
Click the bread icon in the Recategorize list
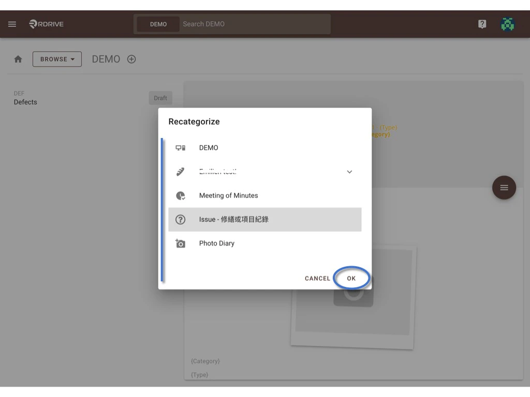click(181, 172)
